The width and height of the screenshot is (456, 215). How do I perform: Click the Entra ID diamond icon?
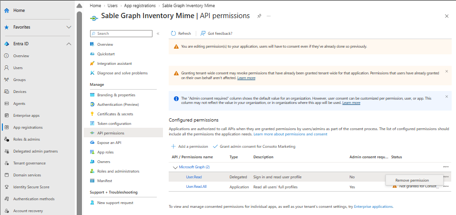pyautogui.click(x=6, y=44)
